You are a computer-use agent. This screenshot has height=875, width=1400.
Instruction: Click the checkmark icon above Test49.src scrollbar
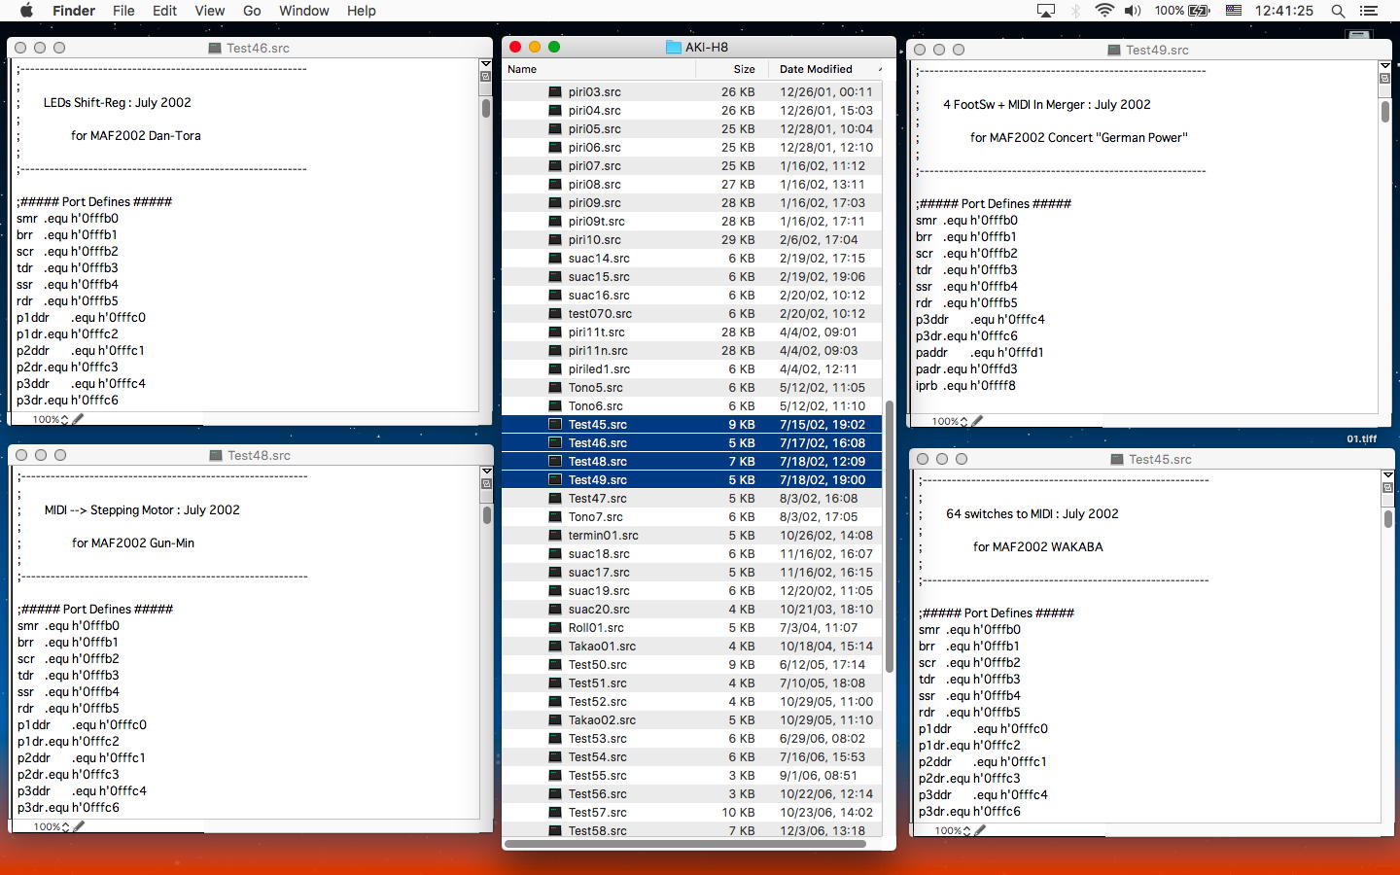point(1385,79)
